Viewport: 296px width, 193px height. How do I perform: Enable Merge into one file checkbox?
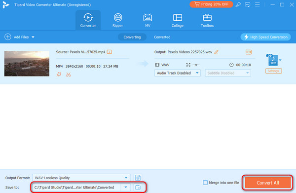pos(205,183)
